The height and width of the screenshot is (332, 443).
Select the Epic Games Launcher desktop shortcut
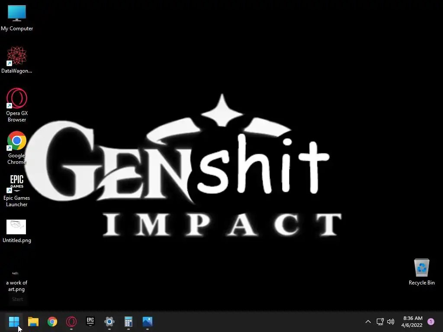17,191
